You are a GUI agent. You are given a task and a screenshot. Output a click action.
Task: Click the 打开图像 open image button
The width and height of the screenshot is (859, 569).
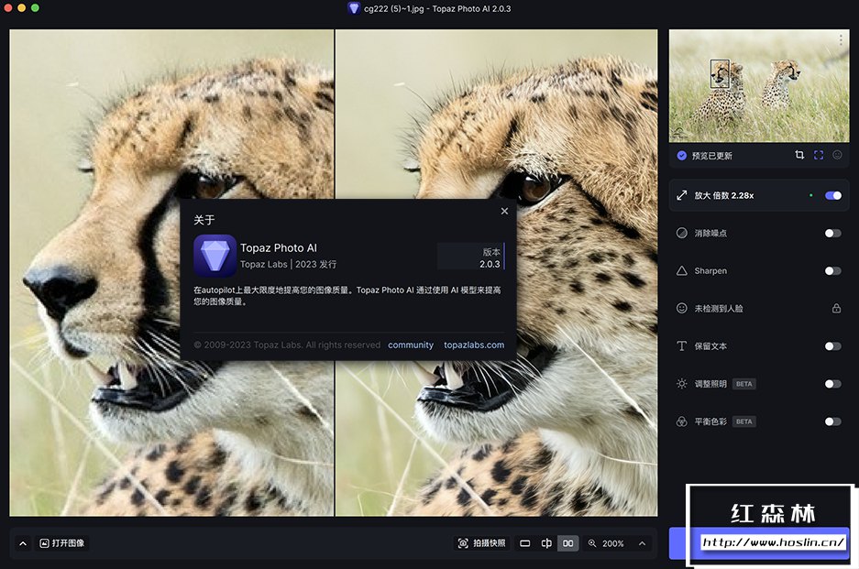pyautogui.click(x=62, y=543)
